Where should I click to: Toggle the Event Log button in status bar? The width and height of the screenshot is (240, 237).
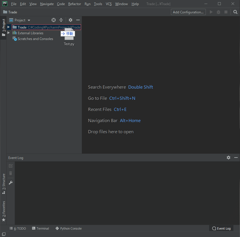221,228
